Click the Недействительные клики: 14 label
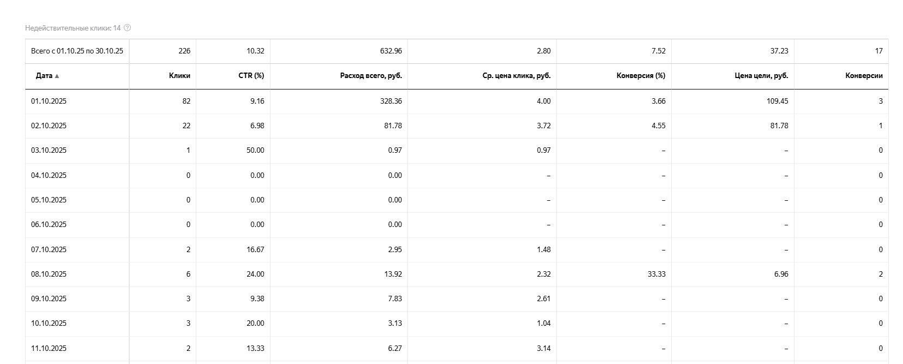 pos(73,28)
